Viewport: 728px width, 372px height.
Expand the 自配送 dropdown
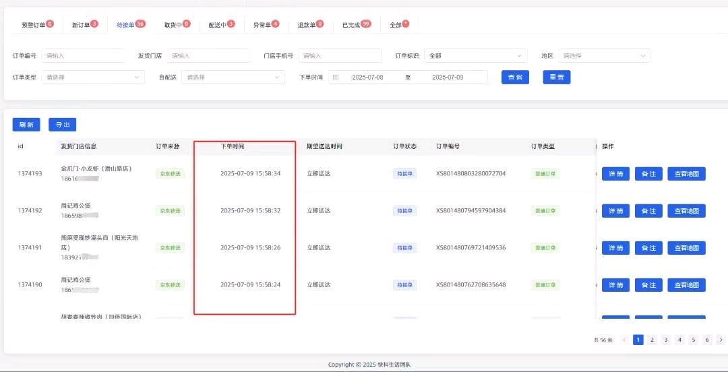233,77
